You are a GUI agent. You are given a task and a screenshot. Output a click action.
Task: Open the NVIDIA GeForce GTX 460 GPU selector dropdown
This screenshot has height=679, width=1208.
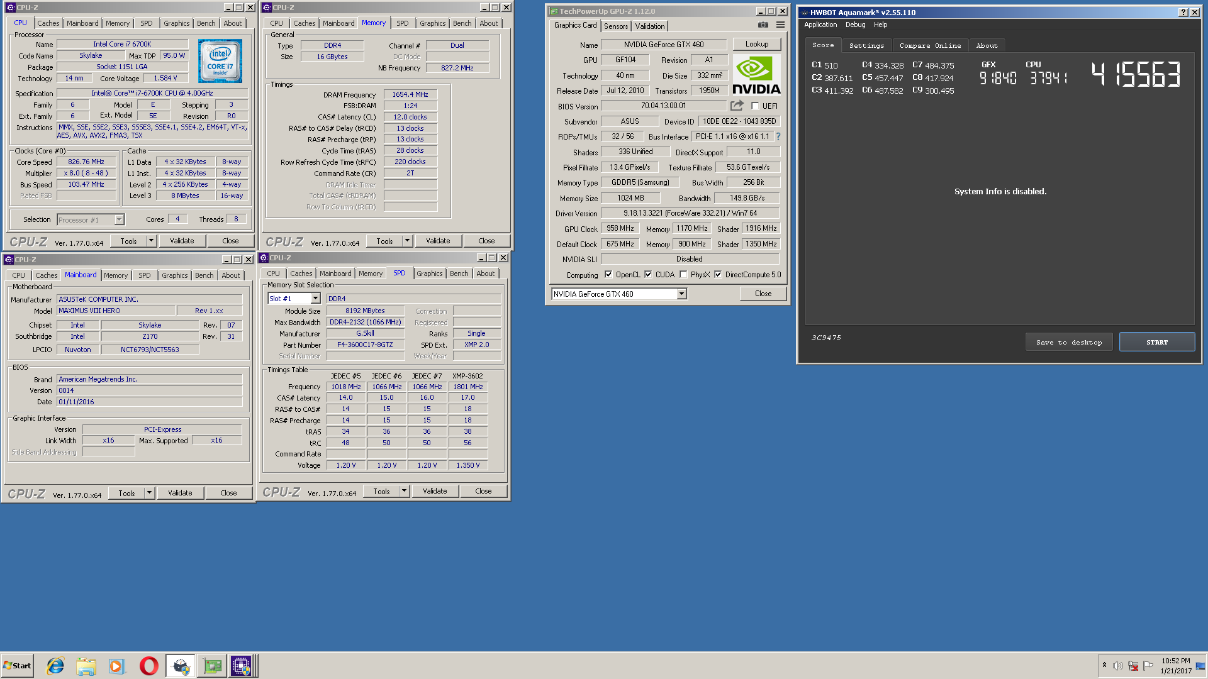coord(681,294)
